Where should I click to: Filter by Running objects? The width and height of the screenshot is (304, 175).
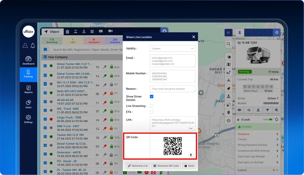coord(52,41)
